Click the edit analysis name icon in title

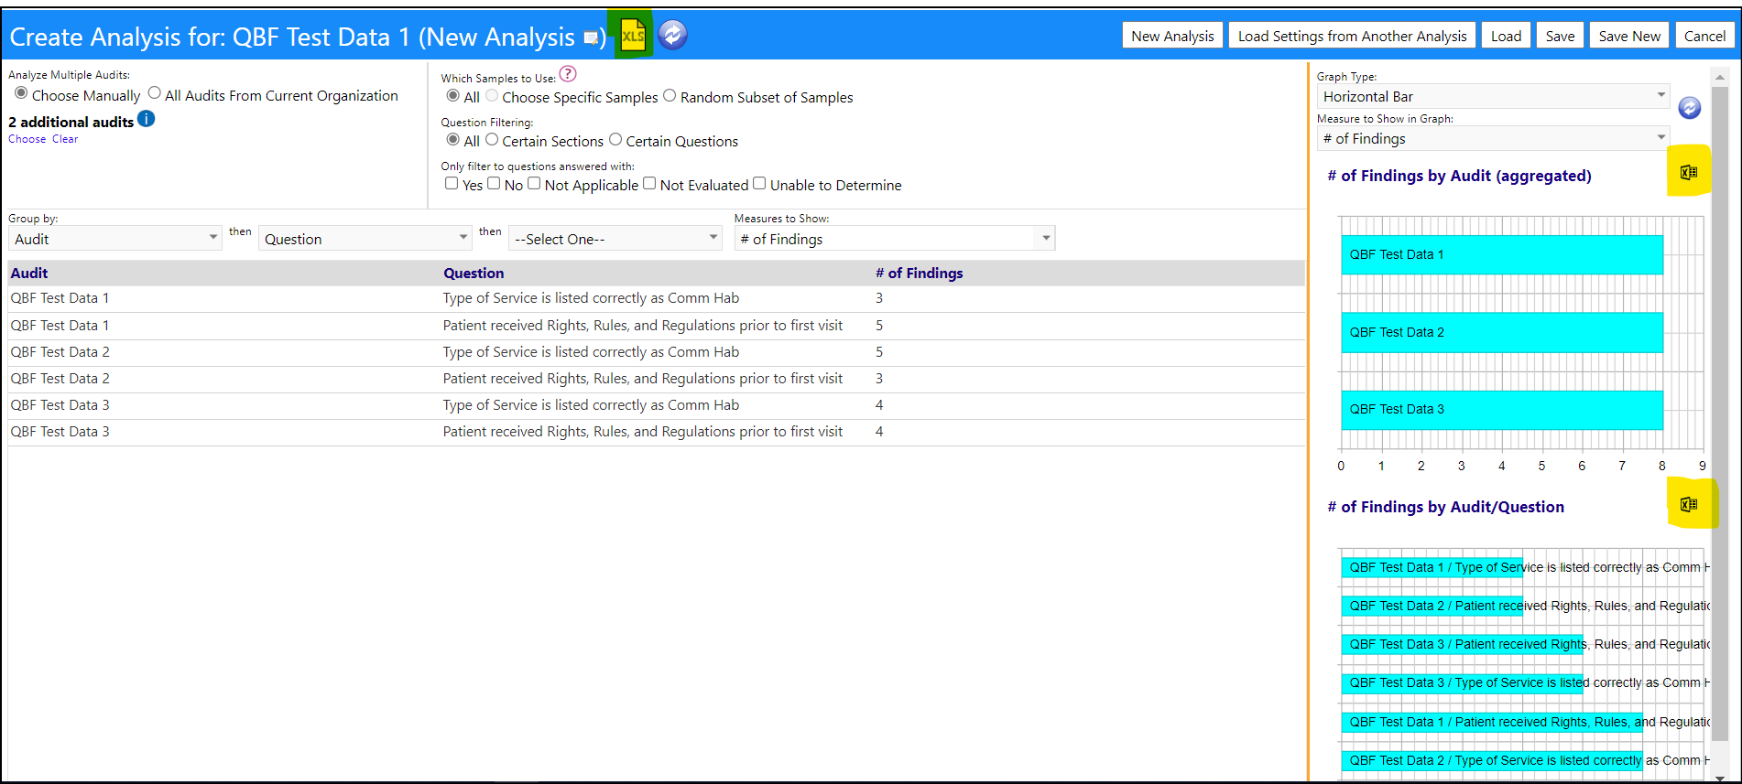coord(592,38)
